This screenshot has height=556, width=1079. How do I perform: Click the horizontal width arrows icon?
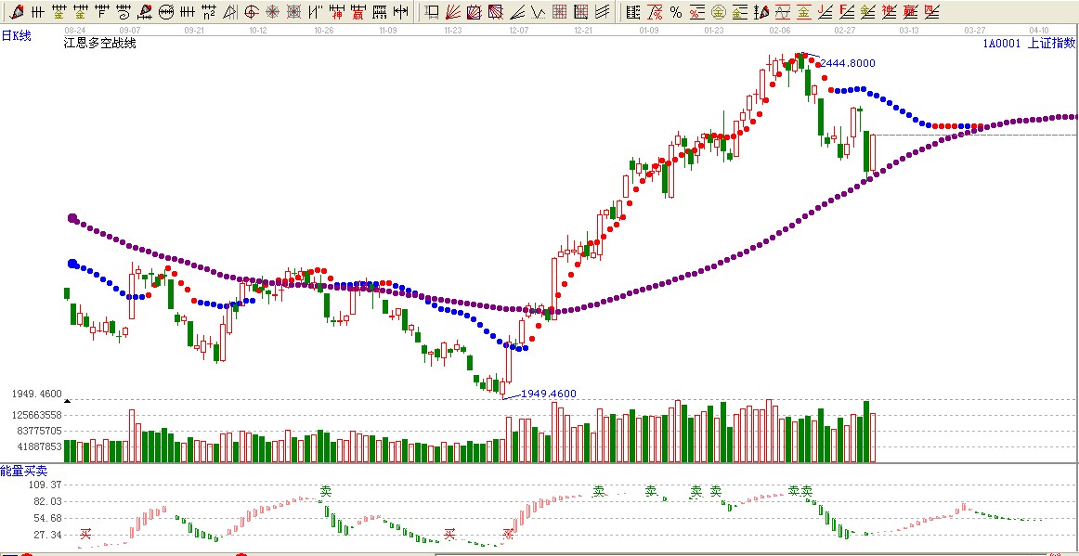[x=400, y=12]
